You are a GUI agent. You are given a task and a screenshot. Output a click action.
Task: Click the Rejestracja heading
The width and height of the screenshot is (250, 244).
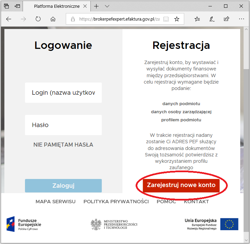click(x=181, y=45)
